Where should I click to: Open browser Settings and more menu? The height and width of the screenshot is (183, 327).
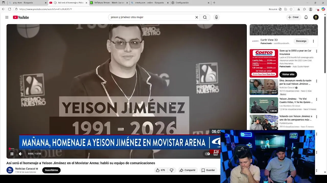[x=317, y=9]
